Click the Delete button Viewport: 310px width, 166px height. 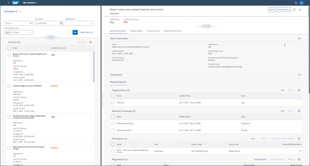[x=272, y=10]
